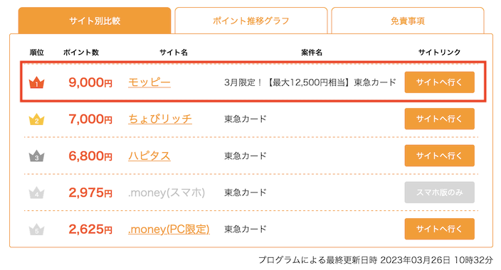Click the light rank 5 crown icon
The height and width of the screenshot is (270, 501).
(36, 229)
